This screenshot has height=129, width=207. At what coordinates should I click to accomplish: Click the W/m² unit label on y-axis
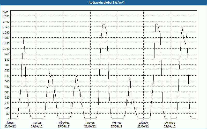(6, 12)
